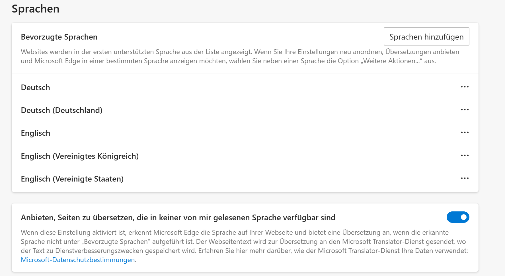505x276 pixels.
Task: Open more actions menu for Englisch
Action: click(465, 133)
